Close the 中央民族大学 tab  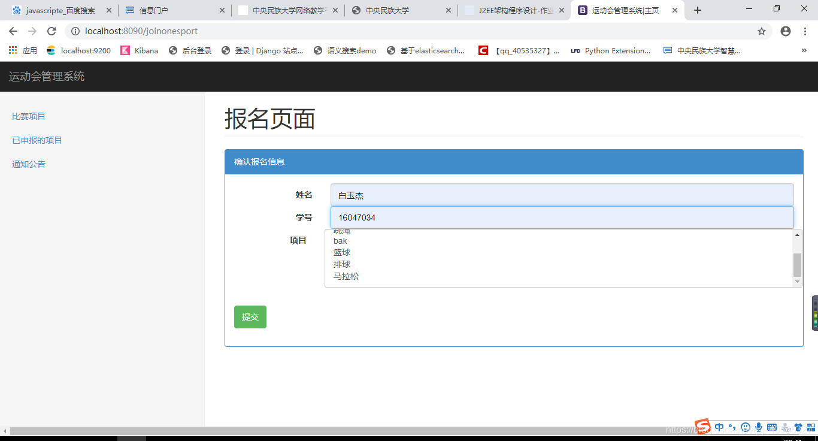point(449,10)
